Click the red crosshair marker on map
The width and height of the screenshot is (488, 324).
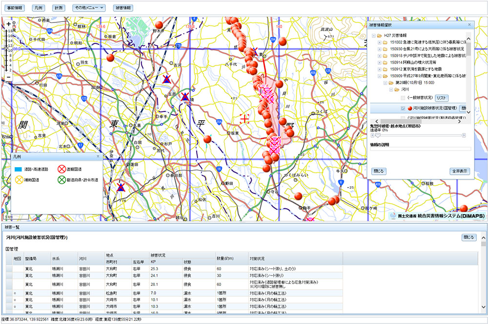pyautogui.click(x=245, y=118)
